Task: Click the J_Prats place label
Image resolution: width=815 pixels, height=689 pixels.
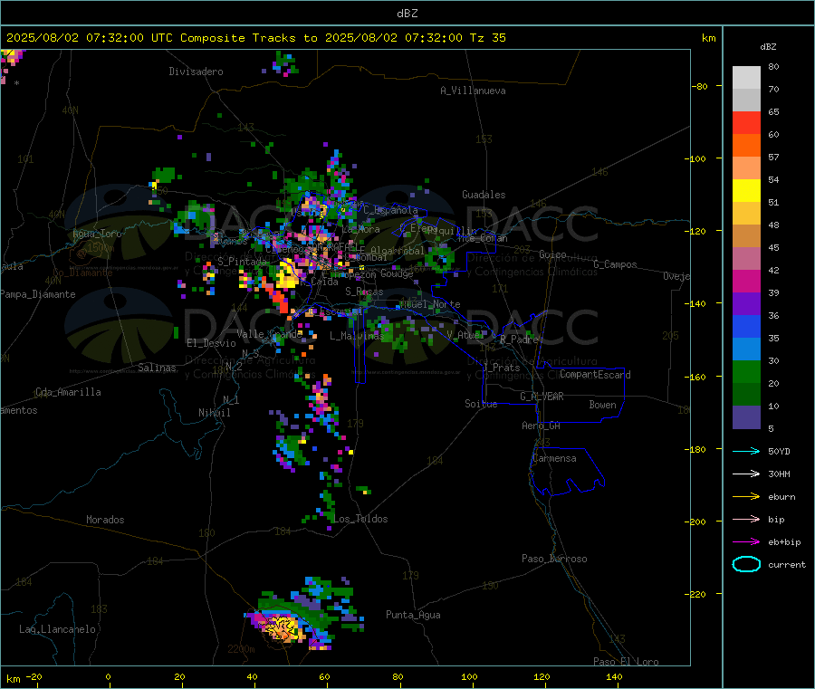Action: tap(502, 368)
